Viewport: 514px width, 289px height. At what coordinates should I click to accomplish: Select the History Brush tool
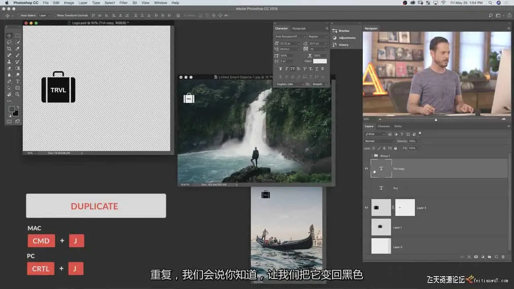point(18,62)
